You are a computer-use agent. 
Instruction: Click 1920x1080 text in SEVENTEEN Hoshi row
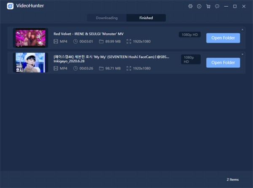142,68
